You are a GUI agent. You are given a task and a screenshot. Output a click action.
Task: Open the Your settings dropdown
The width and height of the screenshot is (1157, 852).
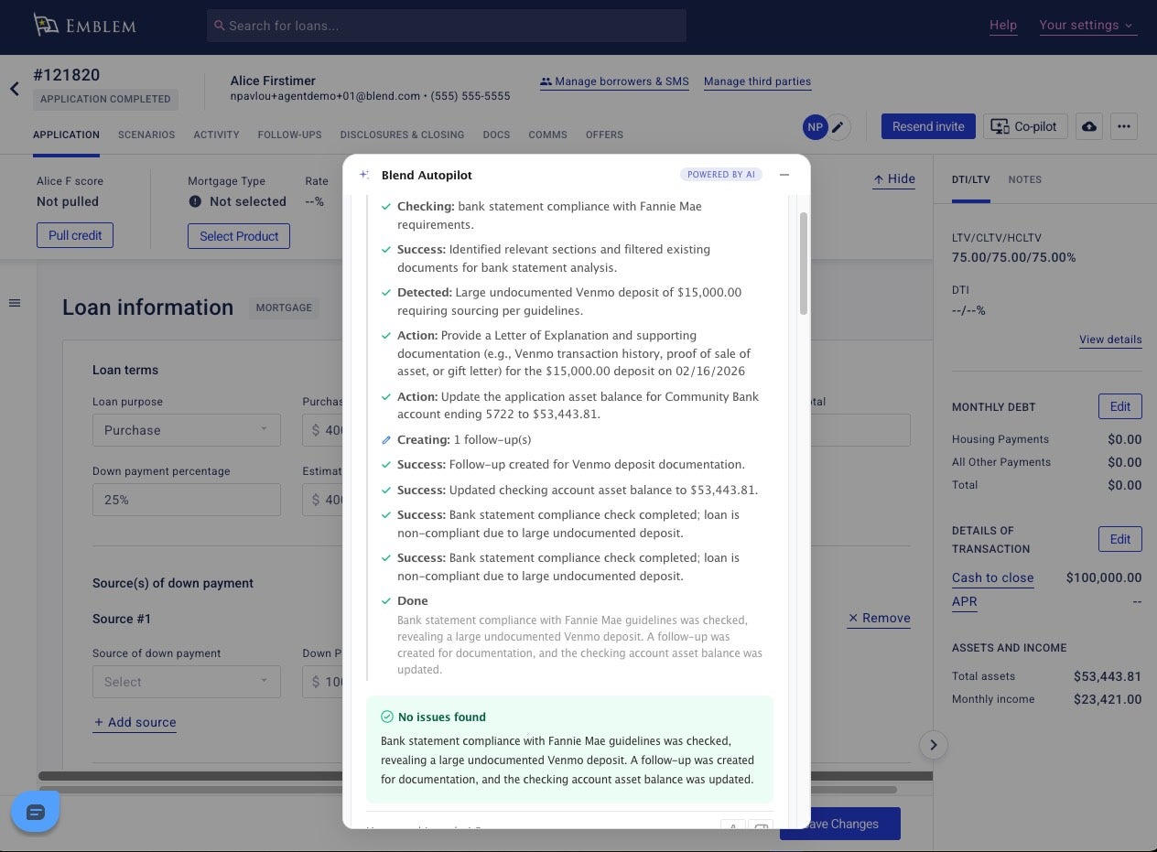(x=1087, y=26)
